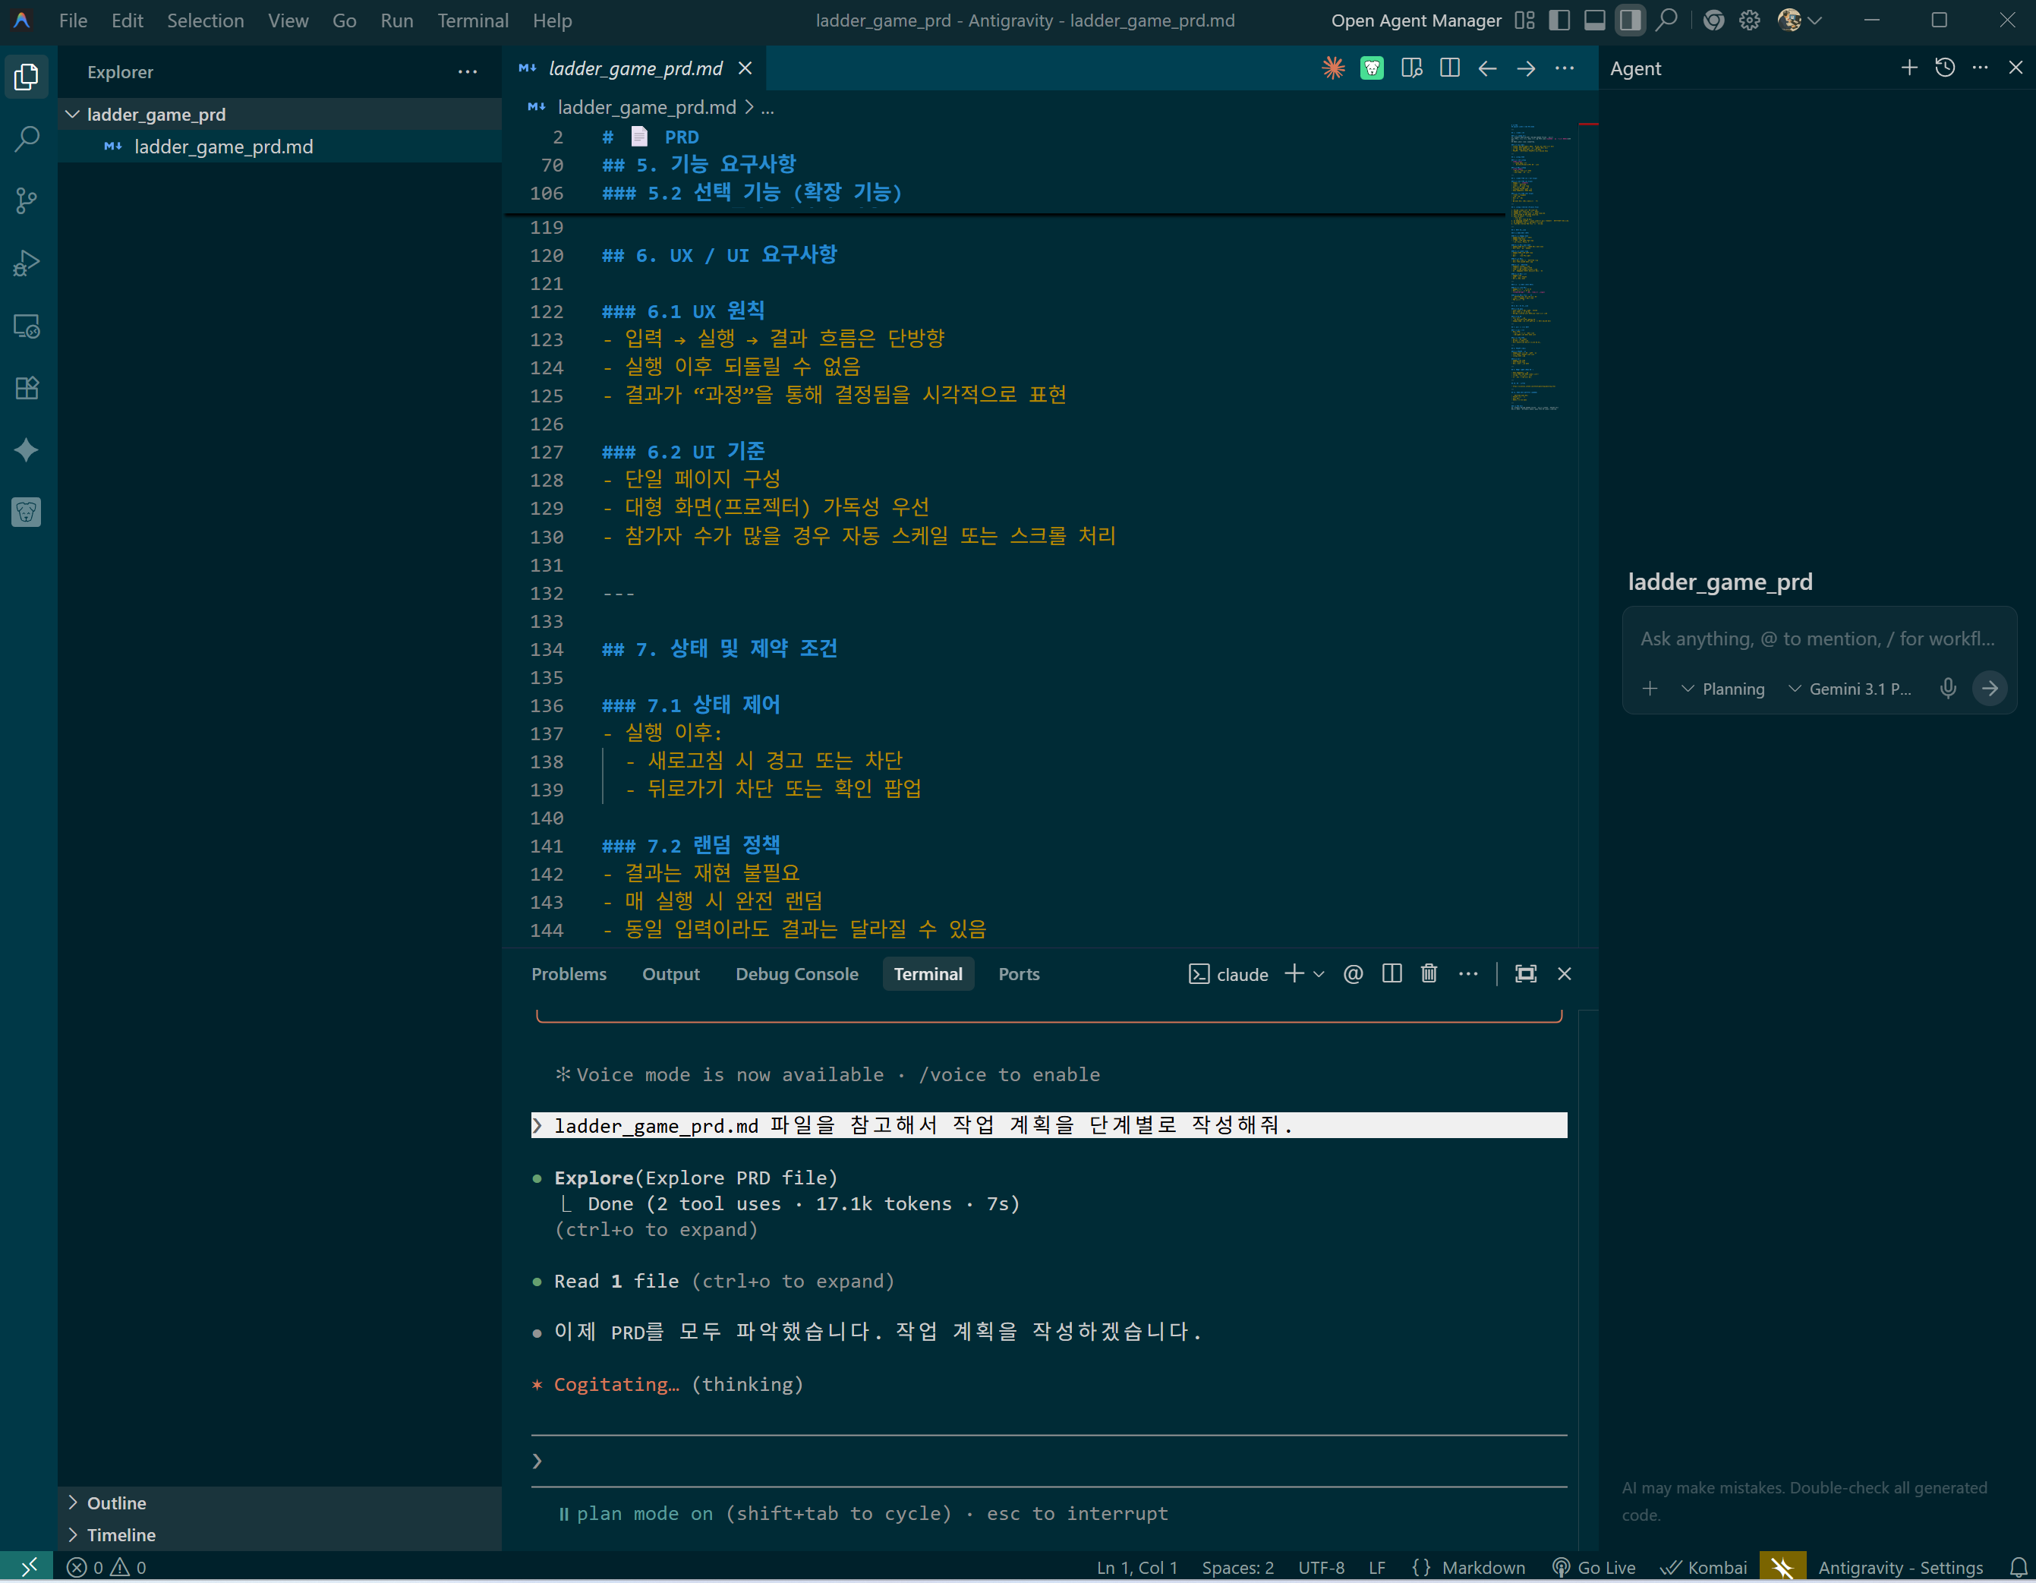Click Open Agent Manager button
This screenshot has width=2036, height=1583.
pyautogui.click(x=1415, y=20)
